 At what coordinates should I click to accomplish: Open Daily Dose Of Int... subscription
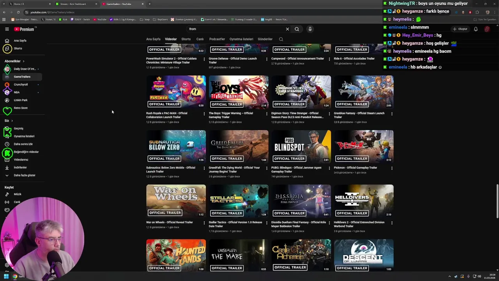coord(22,69)
